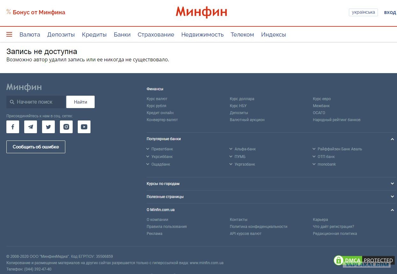
Task: Open the Индексы menu
Action: click(x=273, y=35)
